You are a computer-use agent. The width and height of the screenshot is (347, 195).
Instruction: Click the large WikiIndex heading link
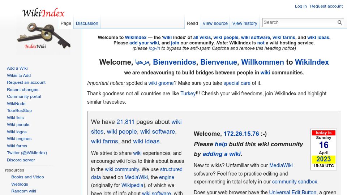click(x=312, y=62)
